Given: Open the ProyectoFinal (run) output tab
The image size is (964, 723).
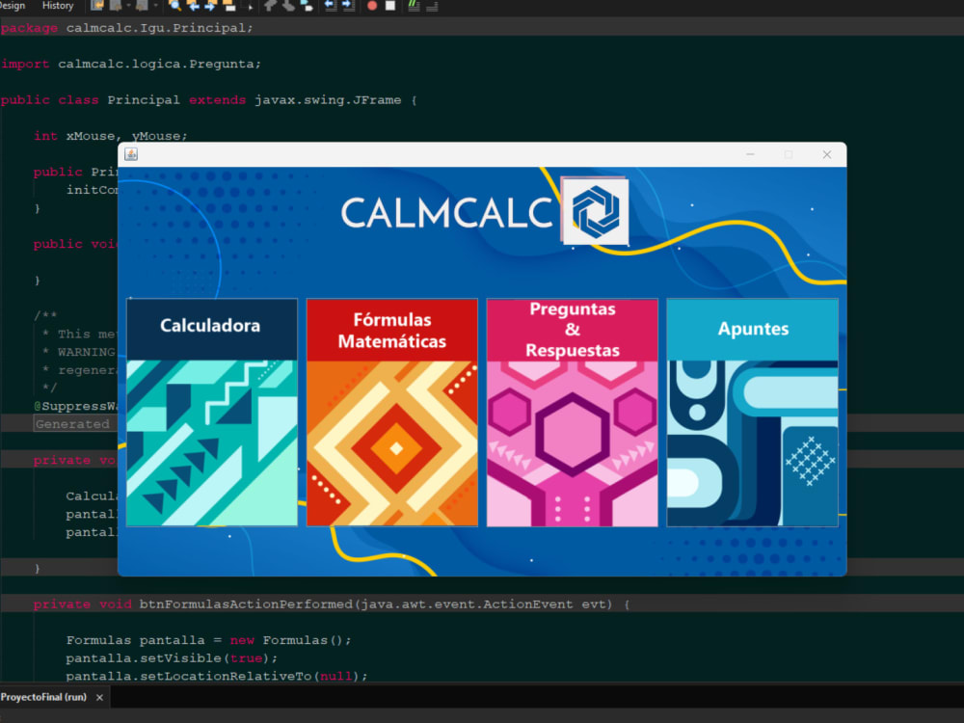Looking at the screenshot, I should coord(45,697).
